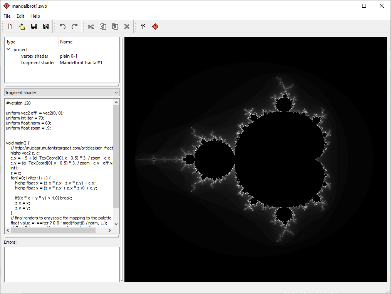Click the 'float value' code line
The width and height of the screenshot is (391, 294).
pos(59,223)
